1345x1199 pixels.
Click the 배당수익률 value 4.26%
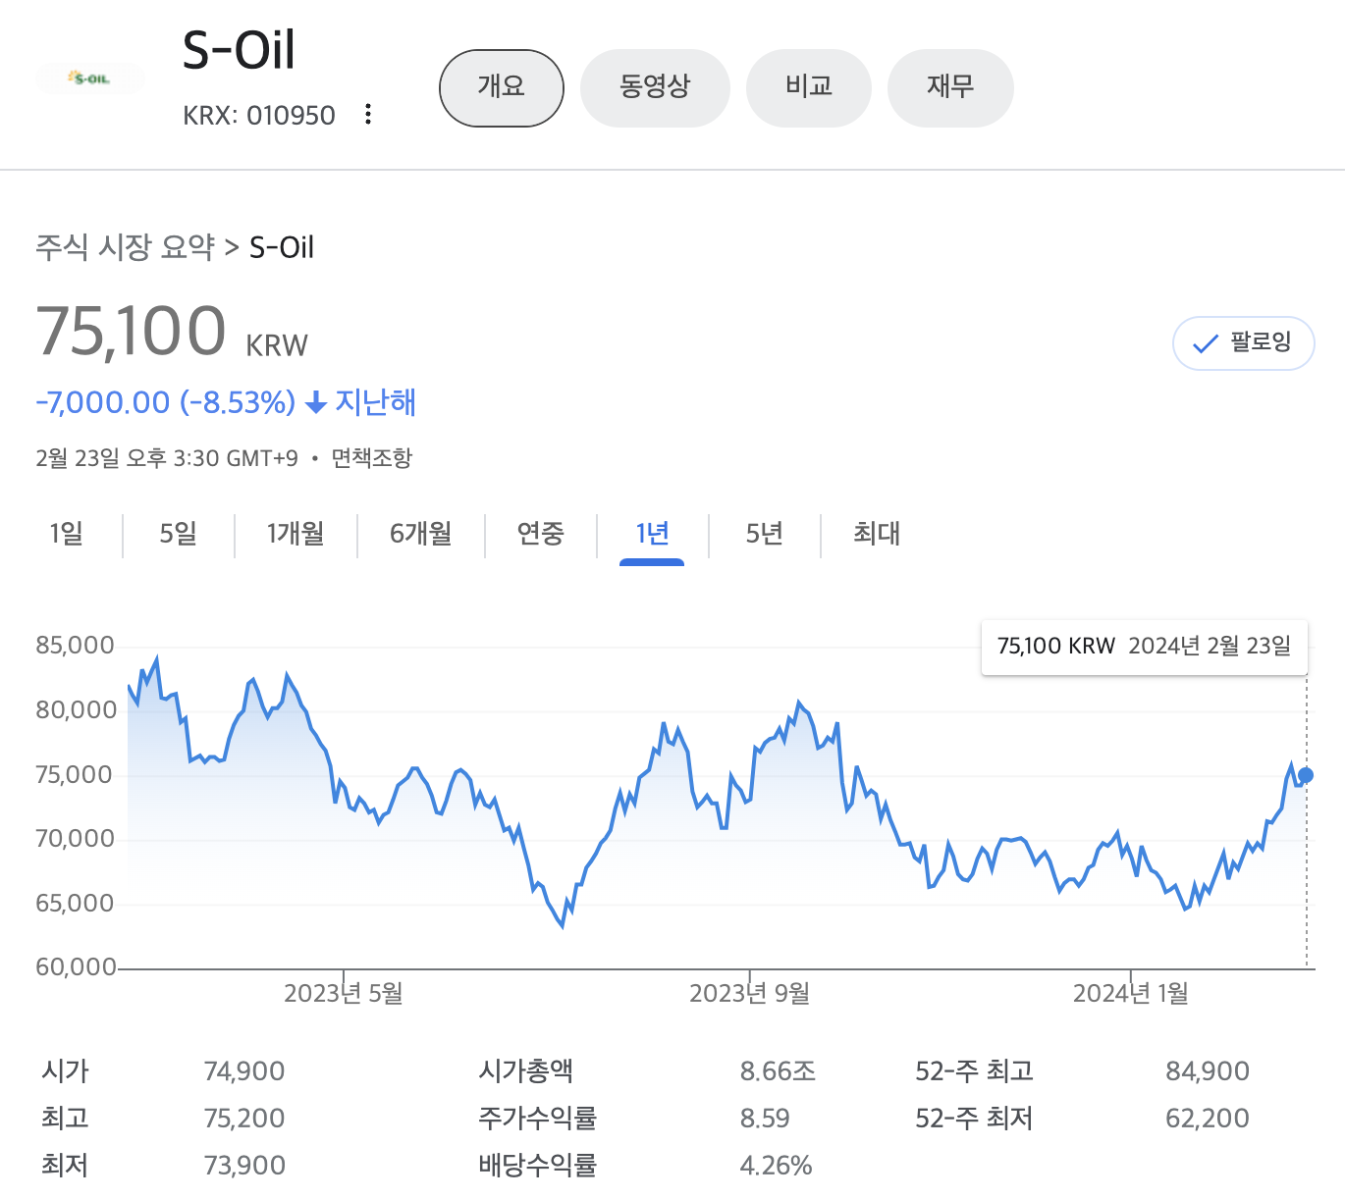[x=776, y=1166]
